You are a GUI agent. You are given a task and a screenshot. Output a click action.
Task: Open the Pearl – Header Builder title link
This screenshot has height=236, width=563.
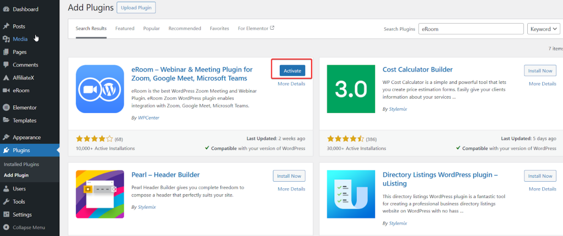[x=165, y=175]
